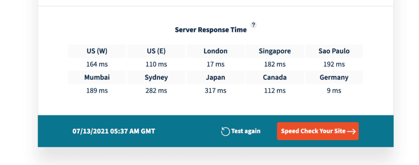
Task: Click the 9 ms value under Germany
Action: [334, 91]
